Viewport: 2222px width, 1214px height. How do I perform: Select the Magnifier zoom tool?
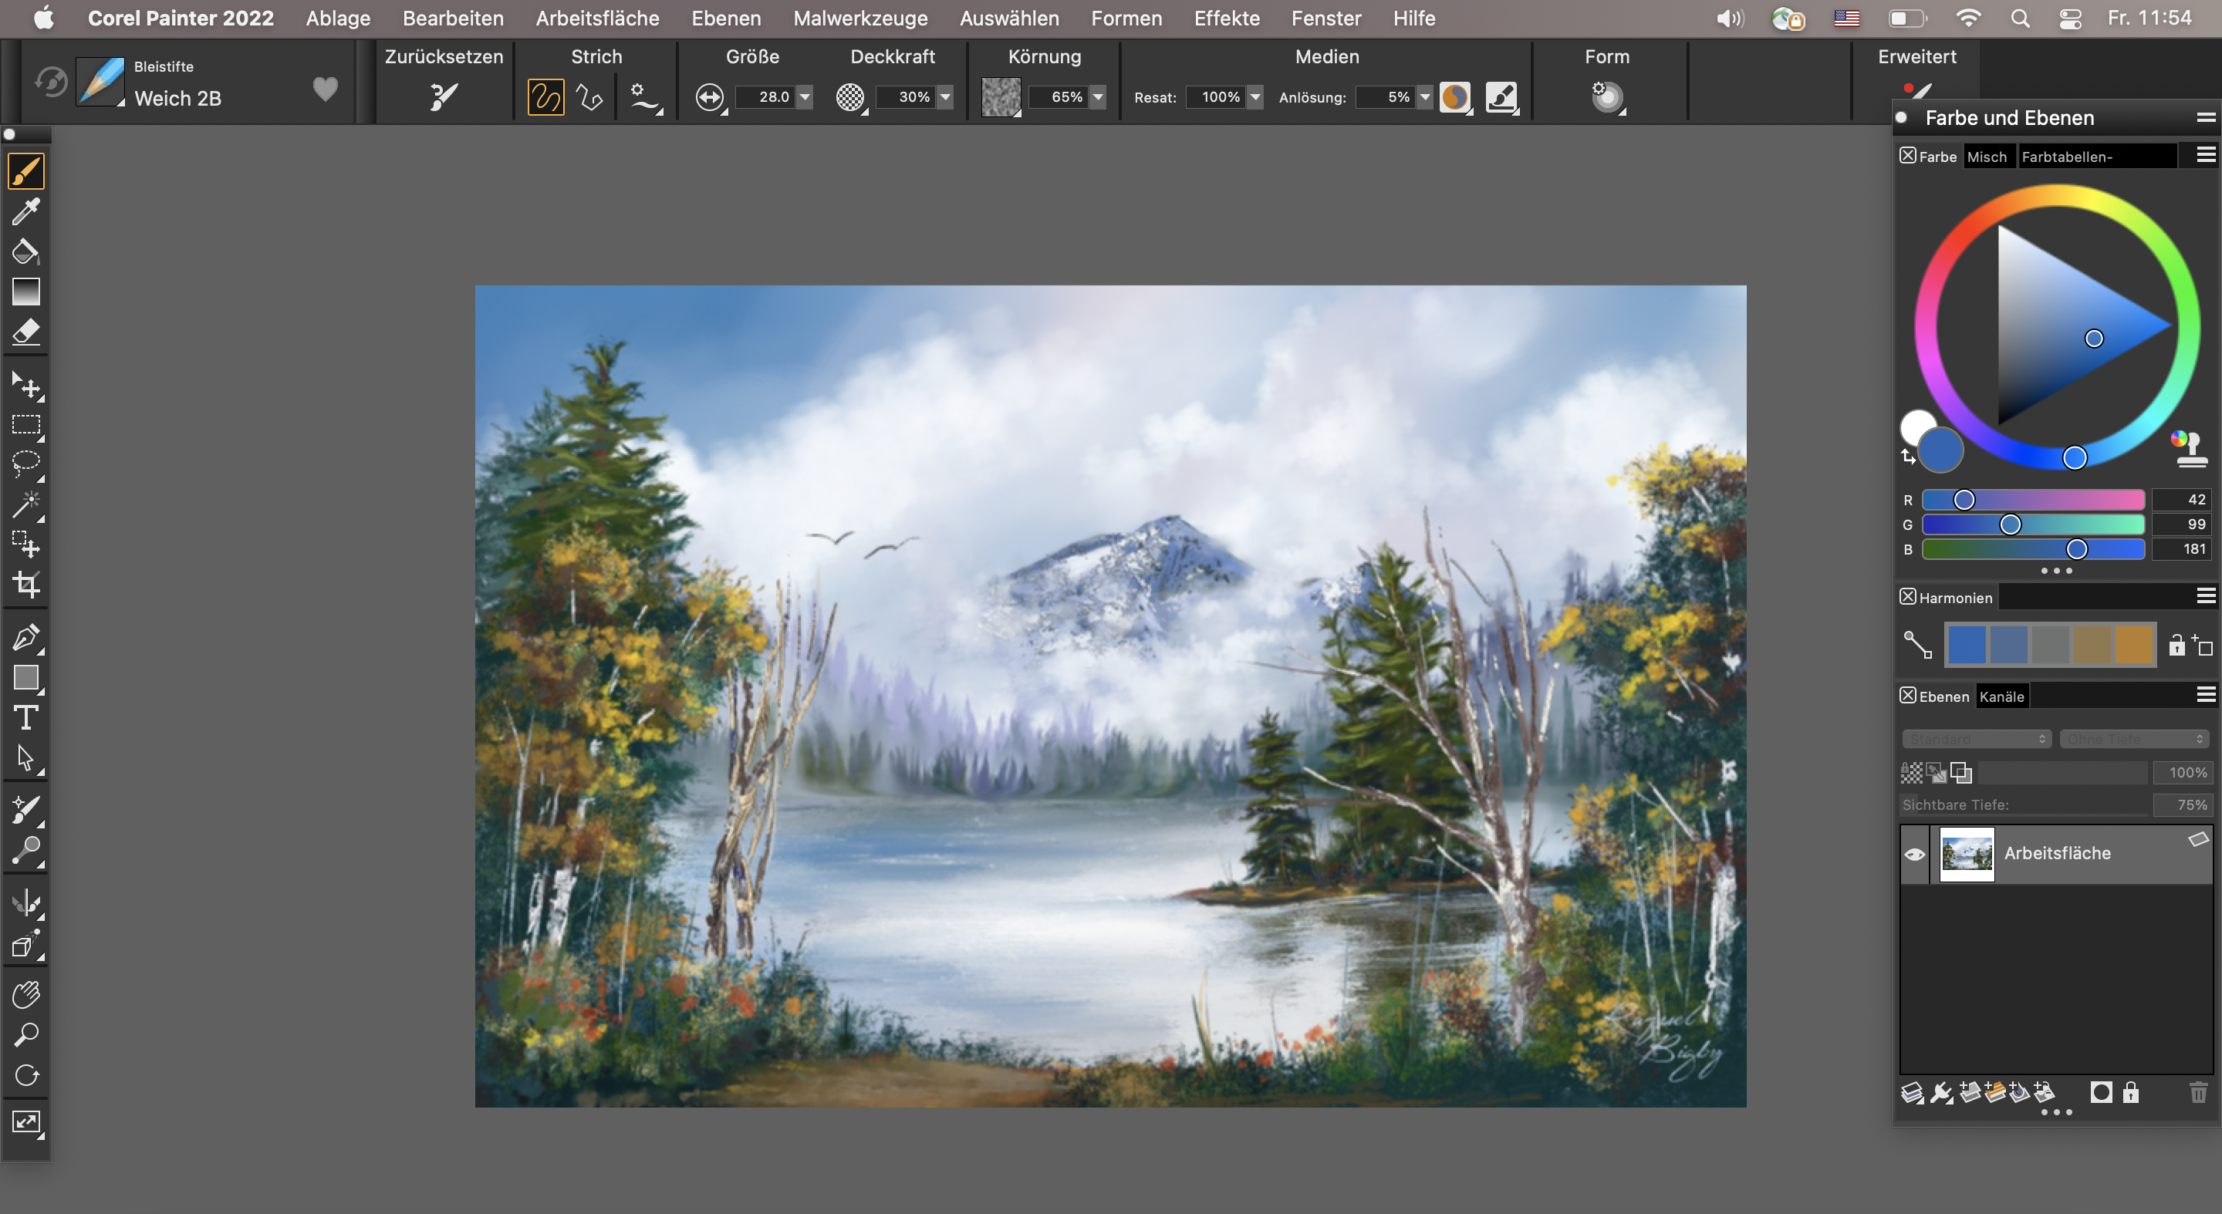[x=26, y=1034]
